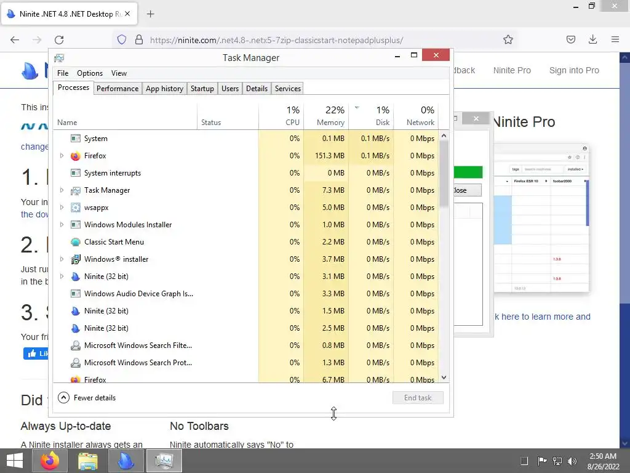Click the Status column header

point(228,116)
